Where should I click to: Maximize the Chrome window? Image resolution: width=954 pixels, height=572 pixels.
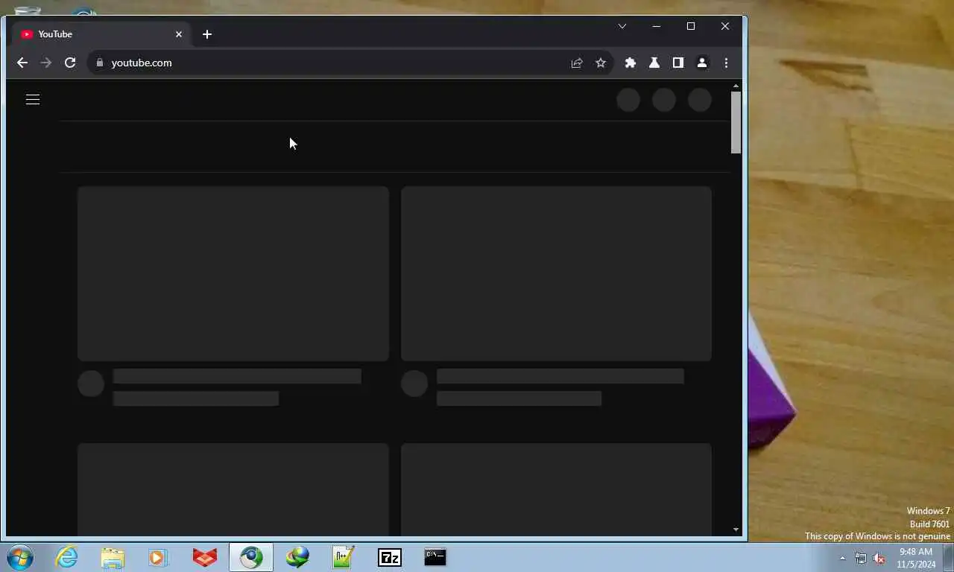(691, 26)
